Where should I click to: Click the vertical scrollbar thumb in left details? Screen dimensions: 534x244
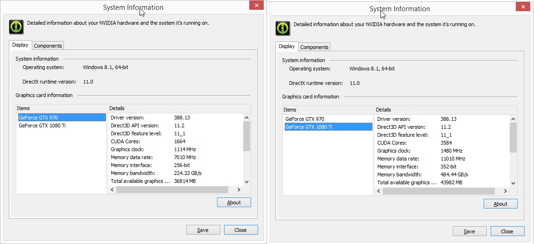click(246, 136)
